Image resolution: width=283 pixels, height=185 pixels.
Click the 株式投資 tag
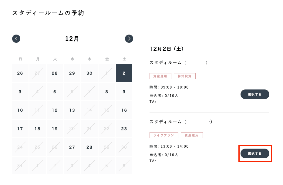tap(185, 76)
